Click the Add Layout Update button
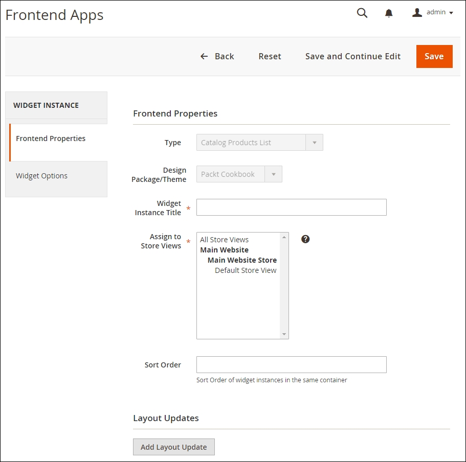Viewport: 466px width, 462px height. pos(173,446)
